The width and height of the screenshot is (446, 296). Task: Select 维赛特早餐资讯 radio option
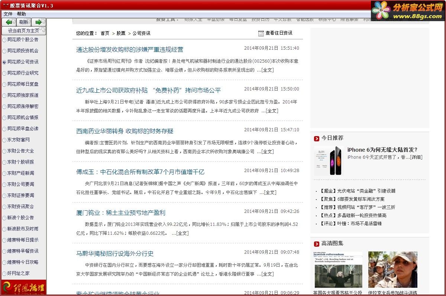[4, 251]
